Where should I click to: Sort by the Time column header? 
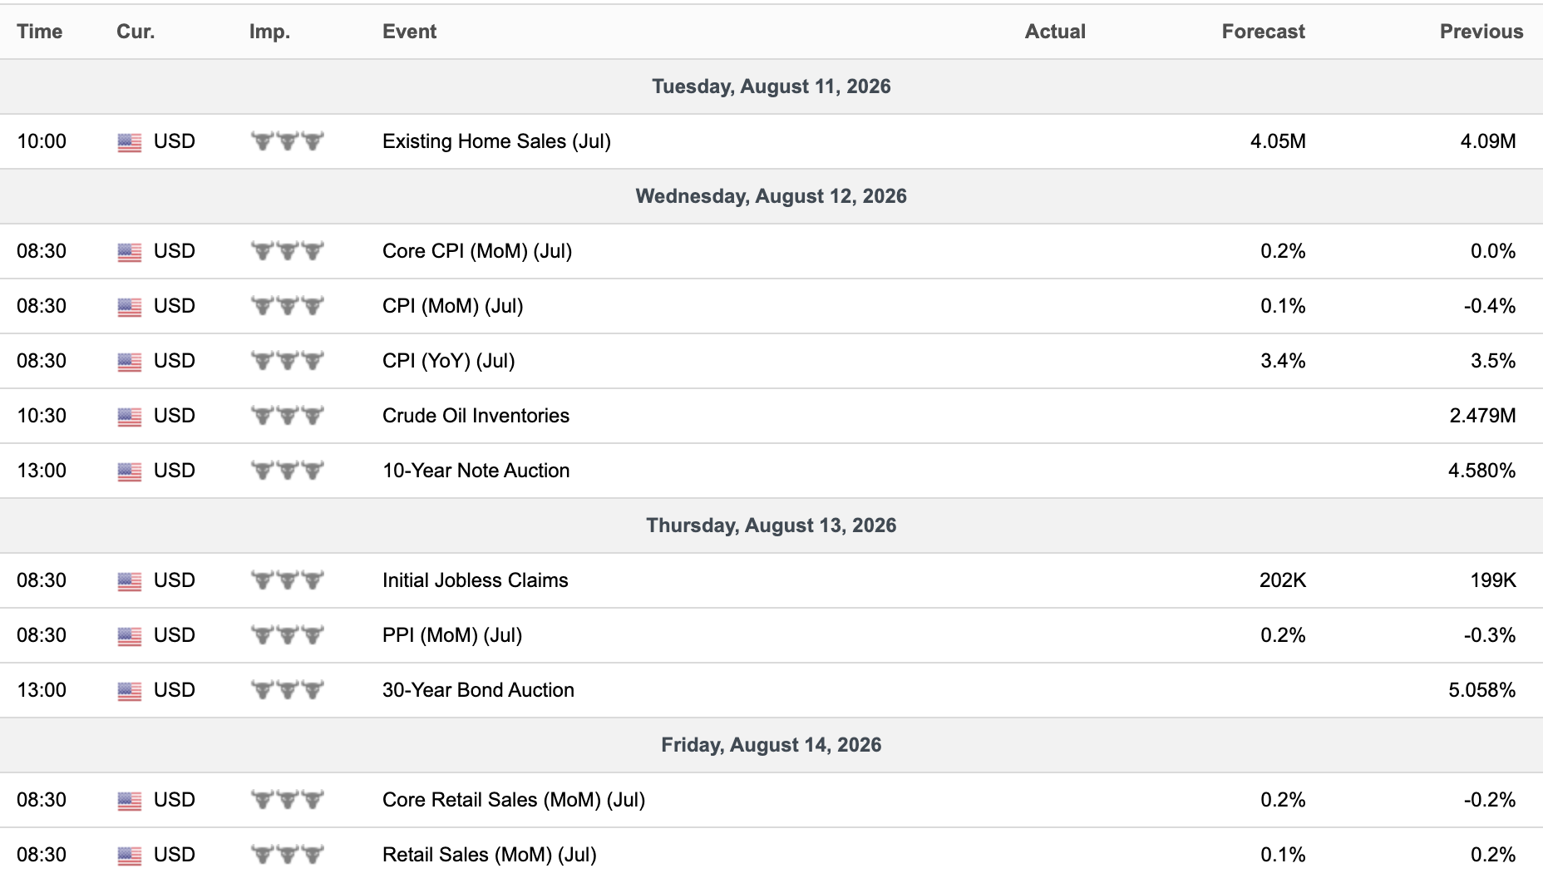coord(40,32)
